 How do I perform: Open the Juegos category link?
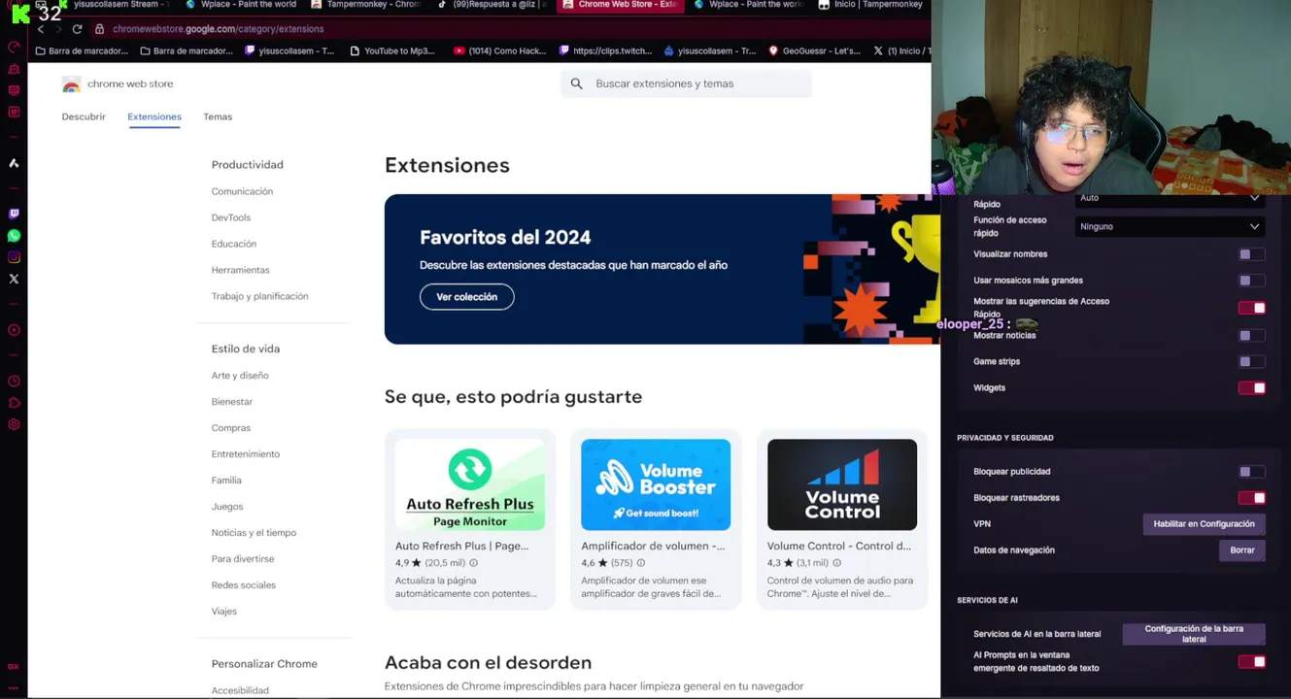pyautogui.click(x=227, y=507)
